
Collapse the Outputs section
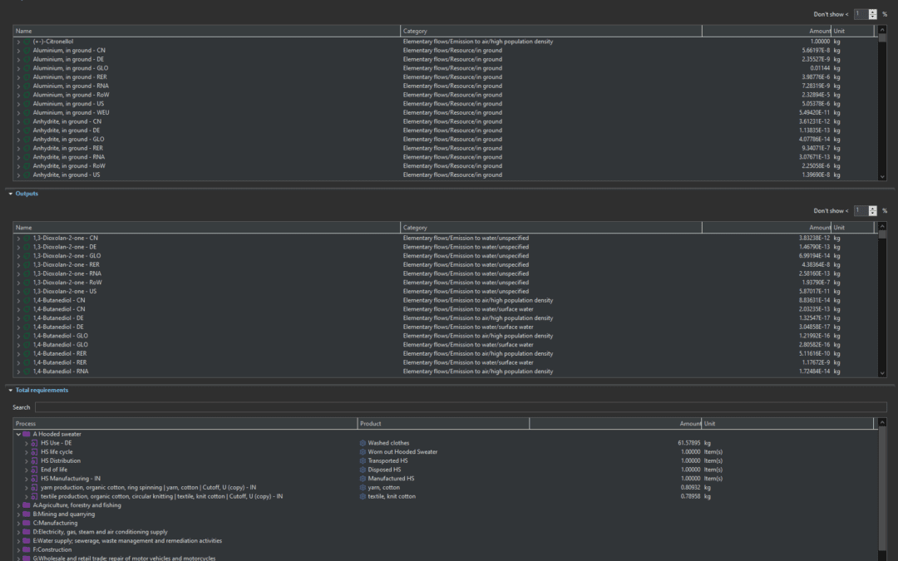click(10, 194)
